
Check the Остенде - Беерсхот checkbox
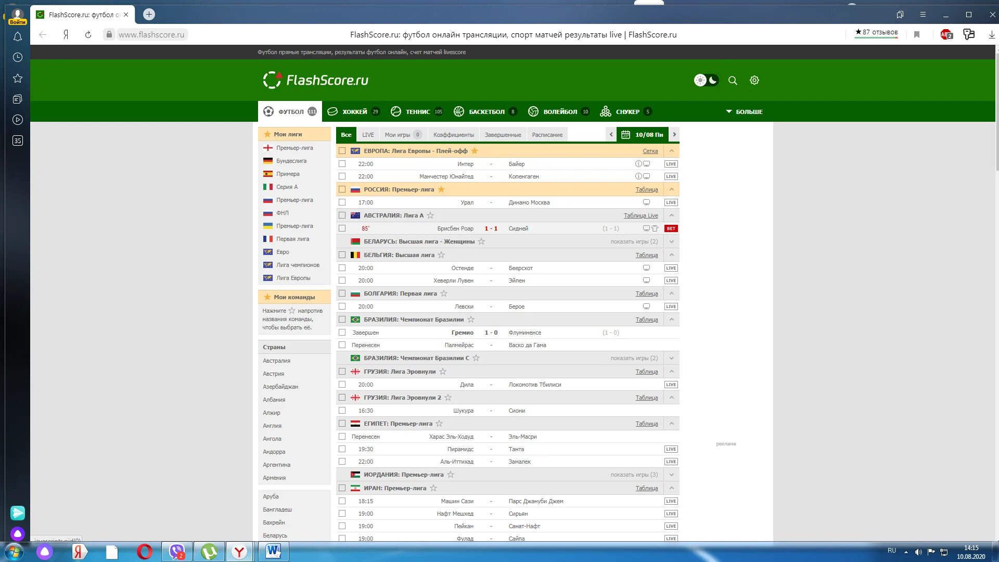point(342,268)
